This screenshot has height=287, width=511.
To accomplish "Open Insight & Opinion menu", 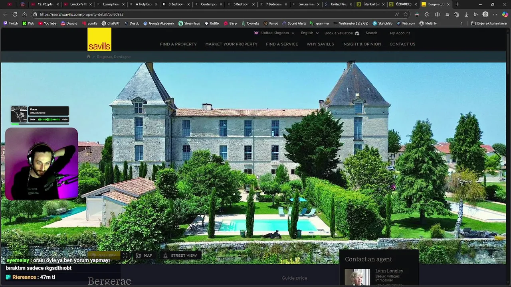I will tap(362, 44).
